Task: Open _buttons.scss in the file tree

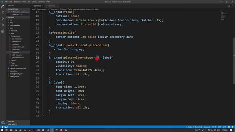Action: [17, 41]
